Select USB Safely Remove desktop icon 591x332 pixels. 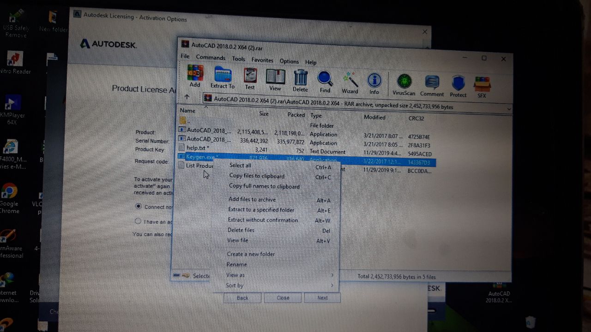pos(15,23)
